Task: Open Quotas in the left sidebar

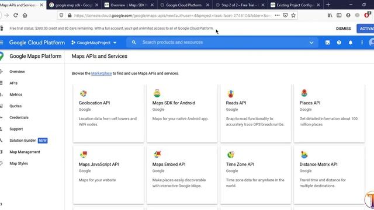Action: coord(16,106)
